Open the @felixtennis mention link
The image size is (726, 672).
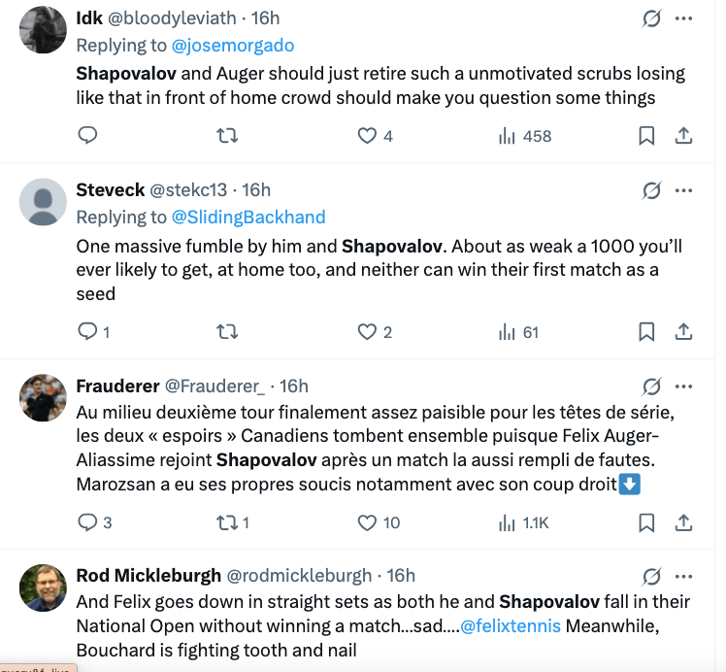511,626
